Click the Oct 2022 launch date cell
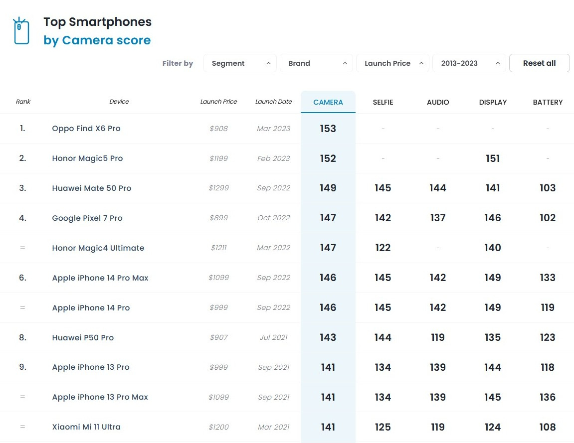Image resolution: width=574 pixels, height=443 pixels. point(273,218)
